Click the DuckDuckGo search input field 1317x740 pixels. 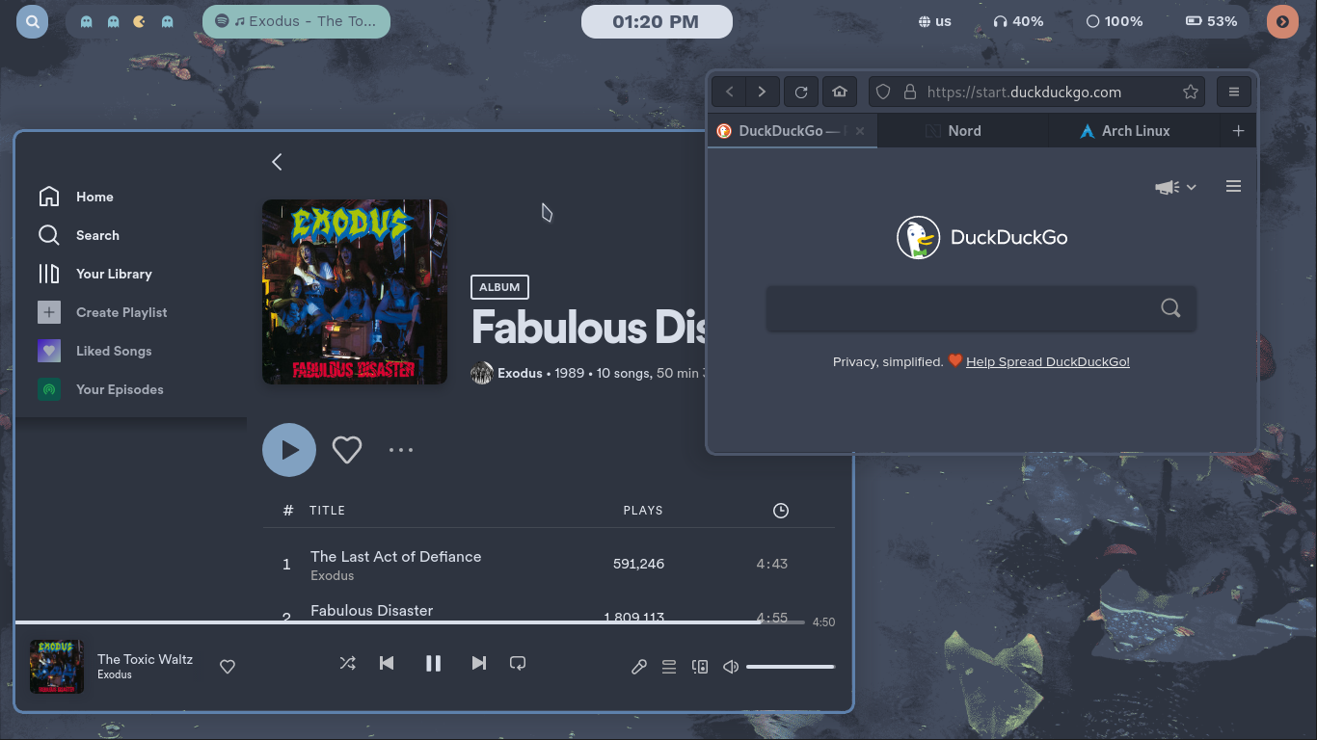coord(981,308)
